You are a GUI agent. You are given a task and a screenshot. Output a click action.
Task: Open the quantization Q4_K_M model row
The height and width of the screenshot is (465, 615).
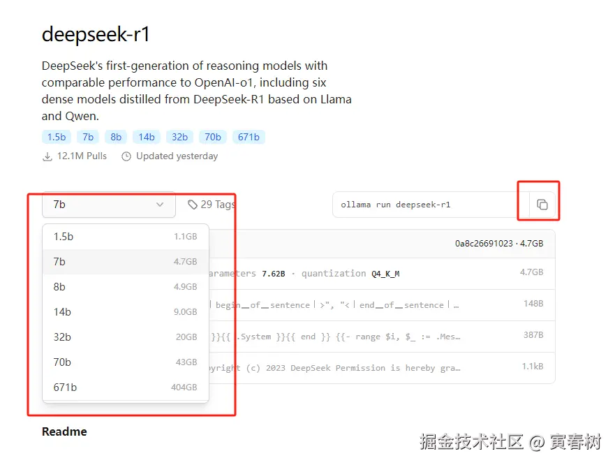[x=382, y=274]
